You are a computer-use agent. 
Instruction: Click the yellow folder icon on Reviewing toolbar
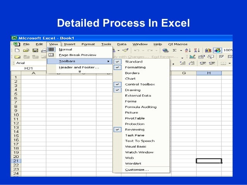(x=17, y=57)
